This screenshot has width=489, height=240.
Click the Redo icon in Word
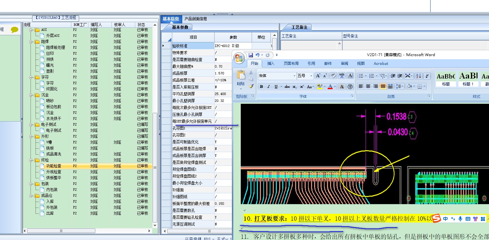(x=268, y=55)
